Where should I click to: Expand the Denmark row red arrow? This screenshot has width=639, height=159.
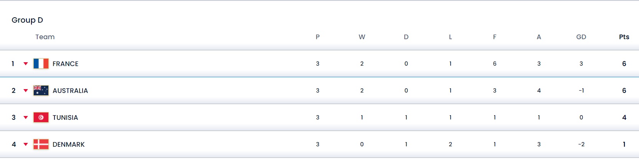pyautogui.click(x=26, y=144)
